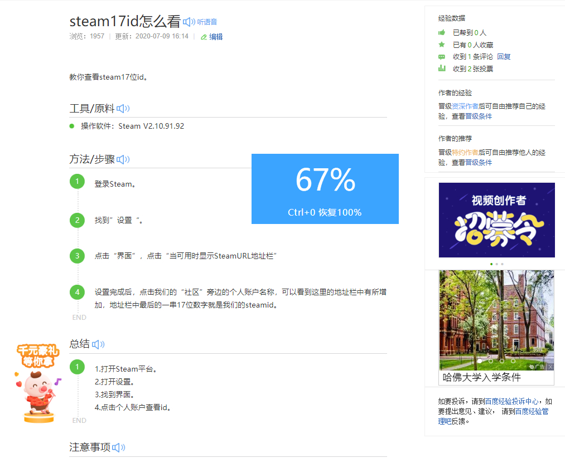The image size is (565, 458).
Task: Open the 视频创作者招募令 banner
Action: (497, 220)
